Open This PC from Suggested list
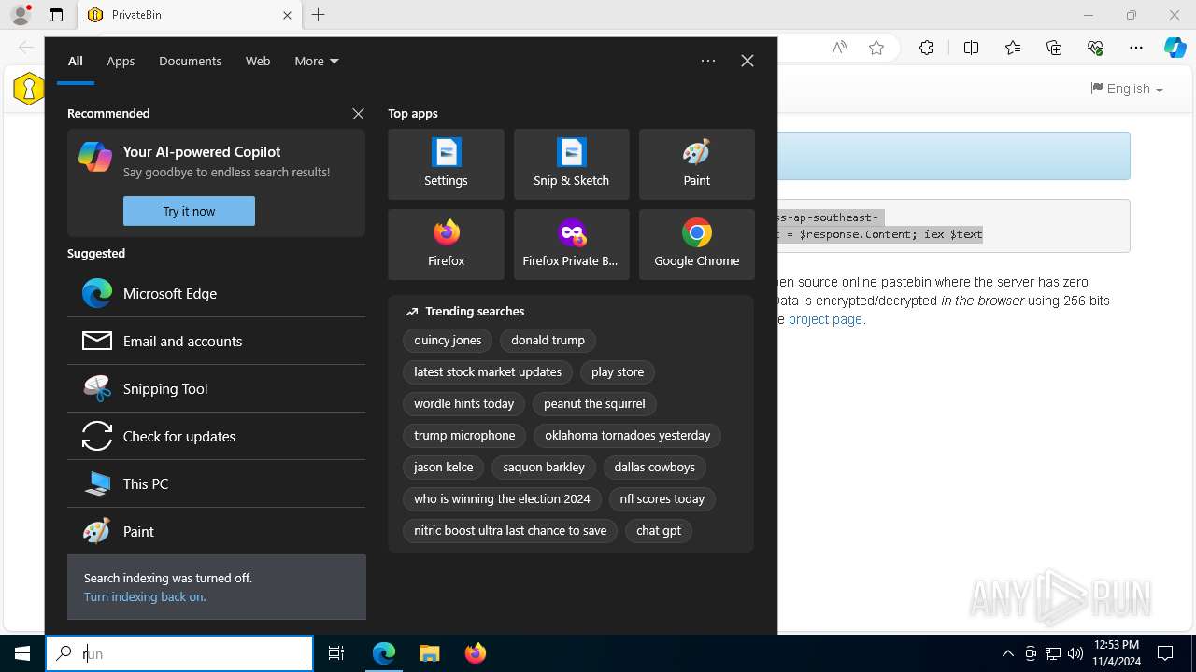The height and width of the screenshot is (672, 1196). pyautogui.click(x=216, y=483)
